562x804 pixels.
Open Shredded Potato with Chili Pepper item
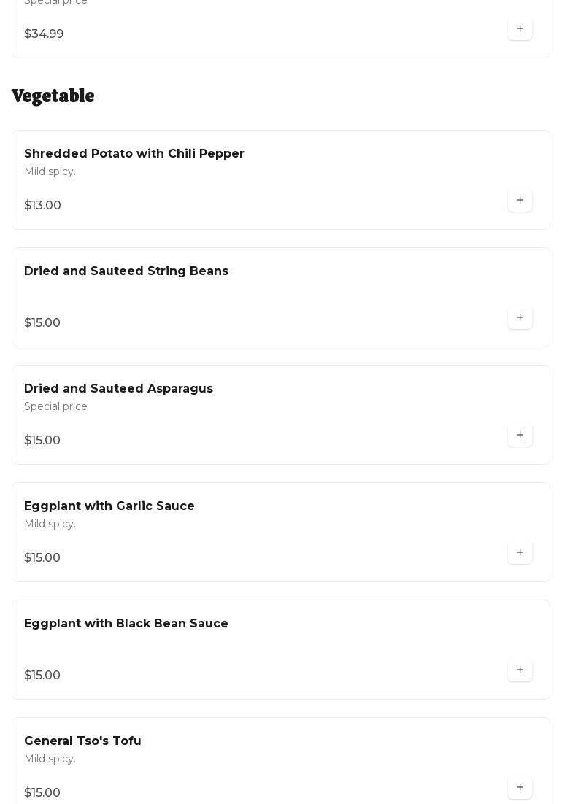click(134, 154)
